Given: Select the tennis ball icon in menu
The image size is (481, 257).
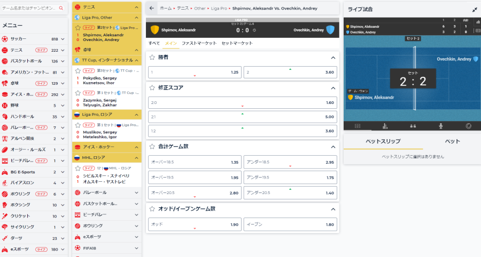Looking at the screenshot, I should 5,50.
